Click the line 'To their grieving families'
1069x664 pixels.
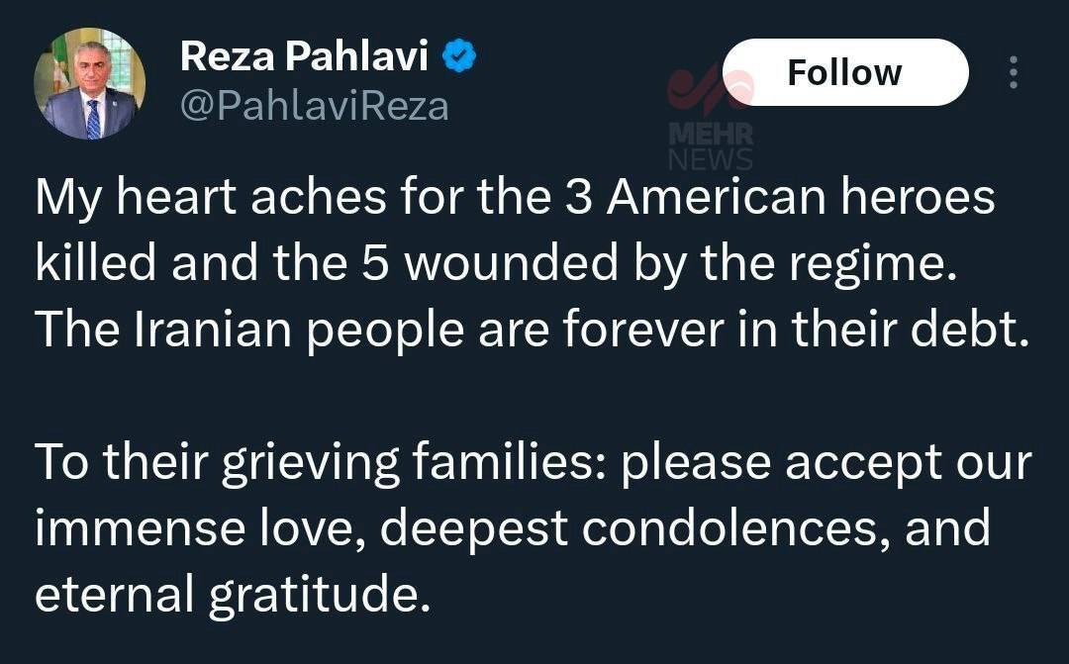click(x=533, y=462)
